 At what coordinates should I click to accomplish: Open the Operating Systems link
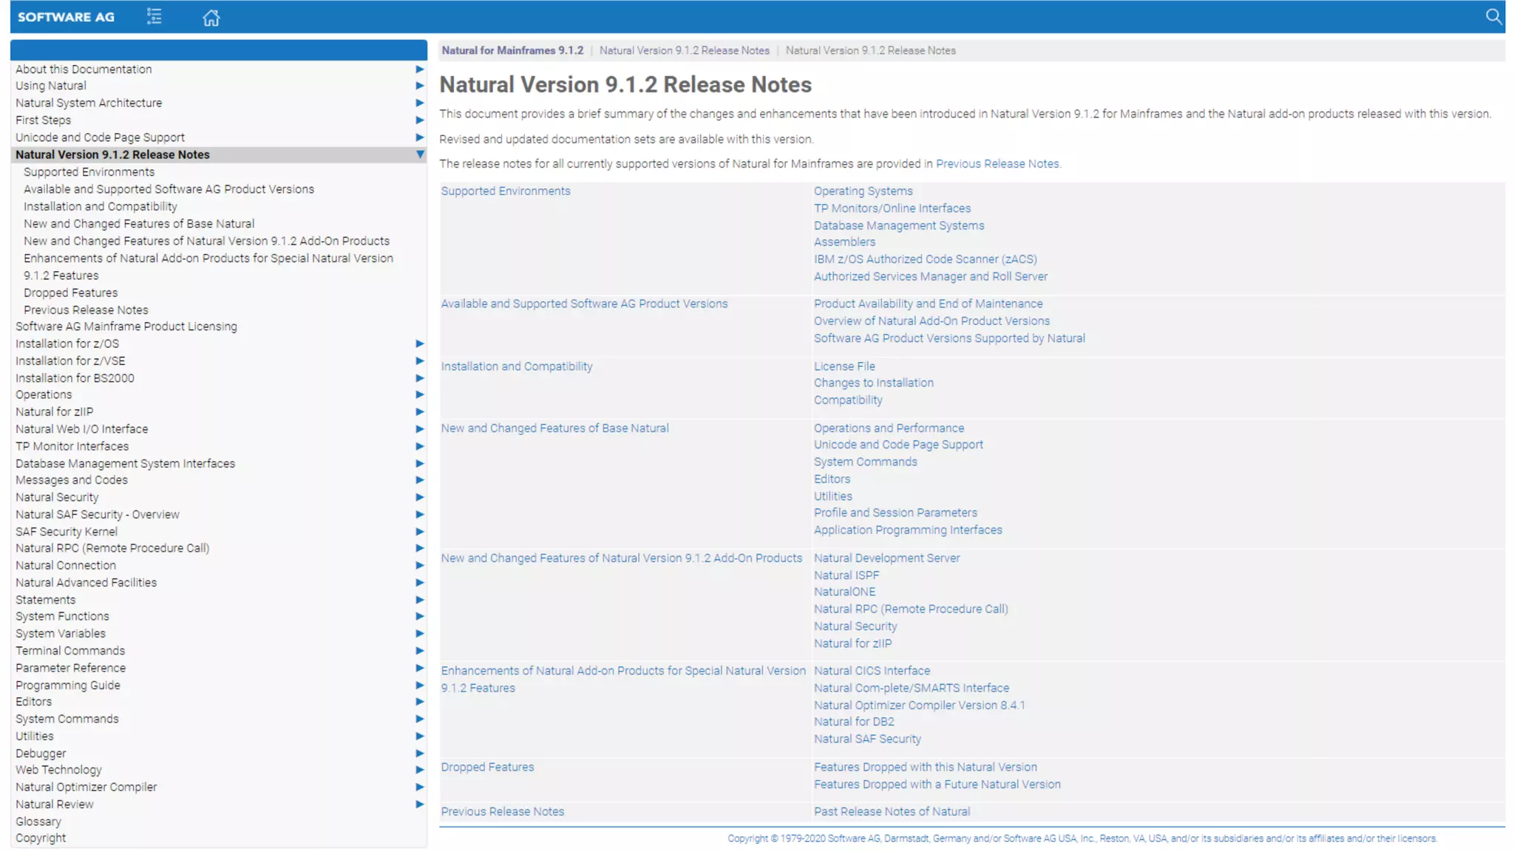tap(863, 191)
